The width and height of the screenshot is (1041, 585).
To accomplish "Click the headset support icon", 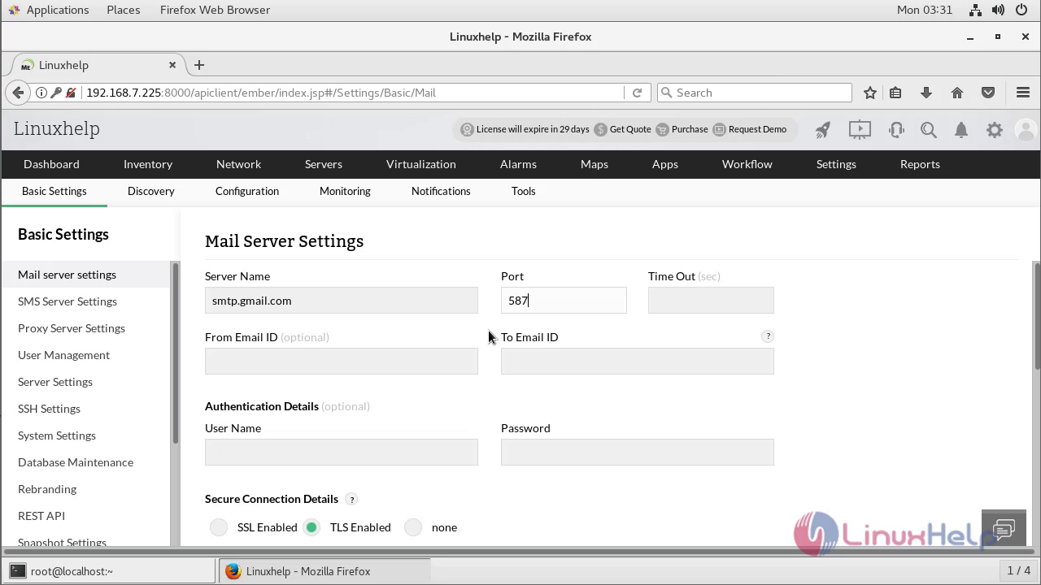I will click(x=896, y=129).
